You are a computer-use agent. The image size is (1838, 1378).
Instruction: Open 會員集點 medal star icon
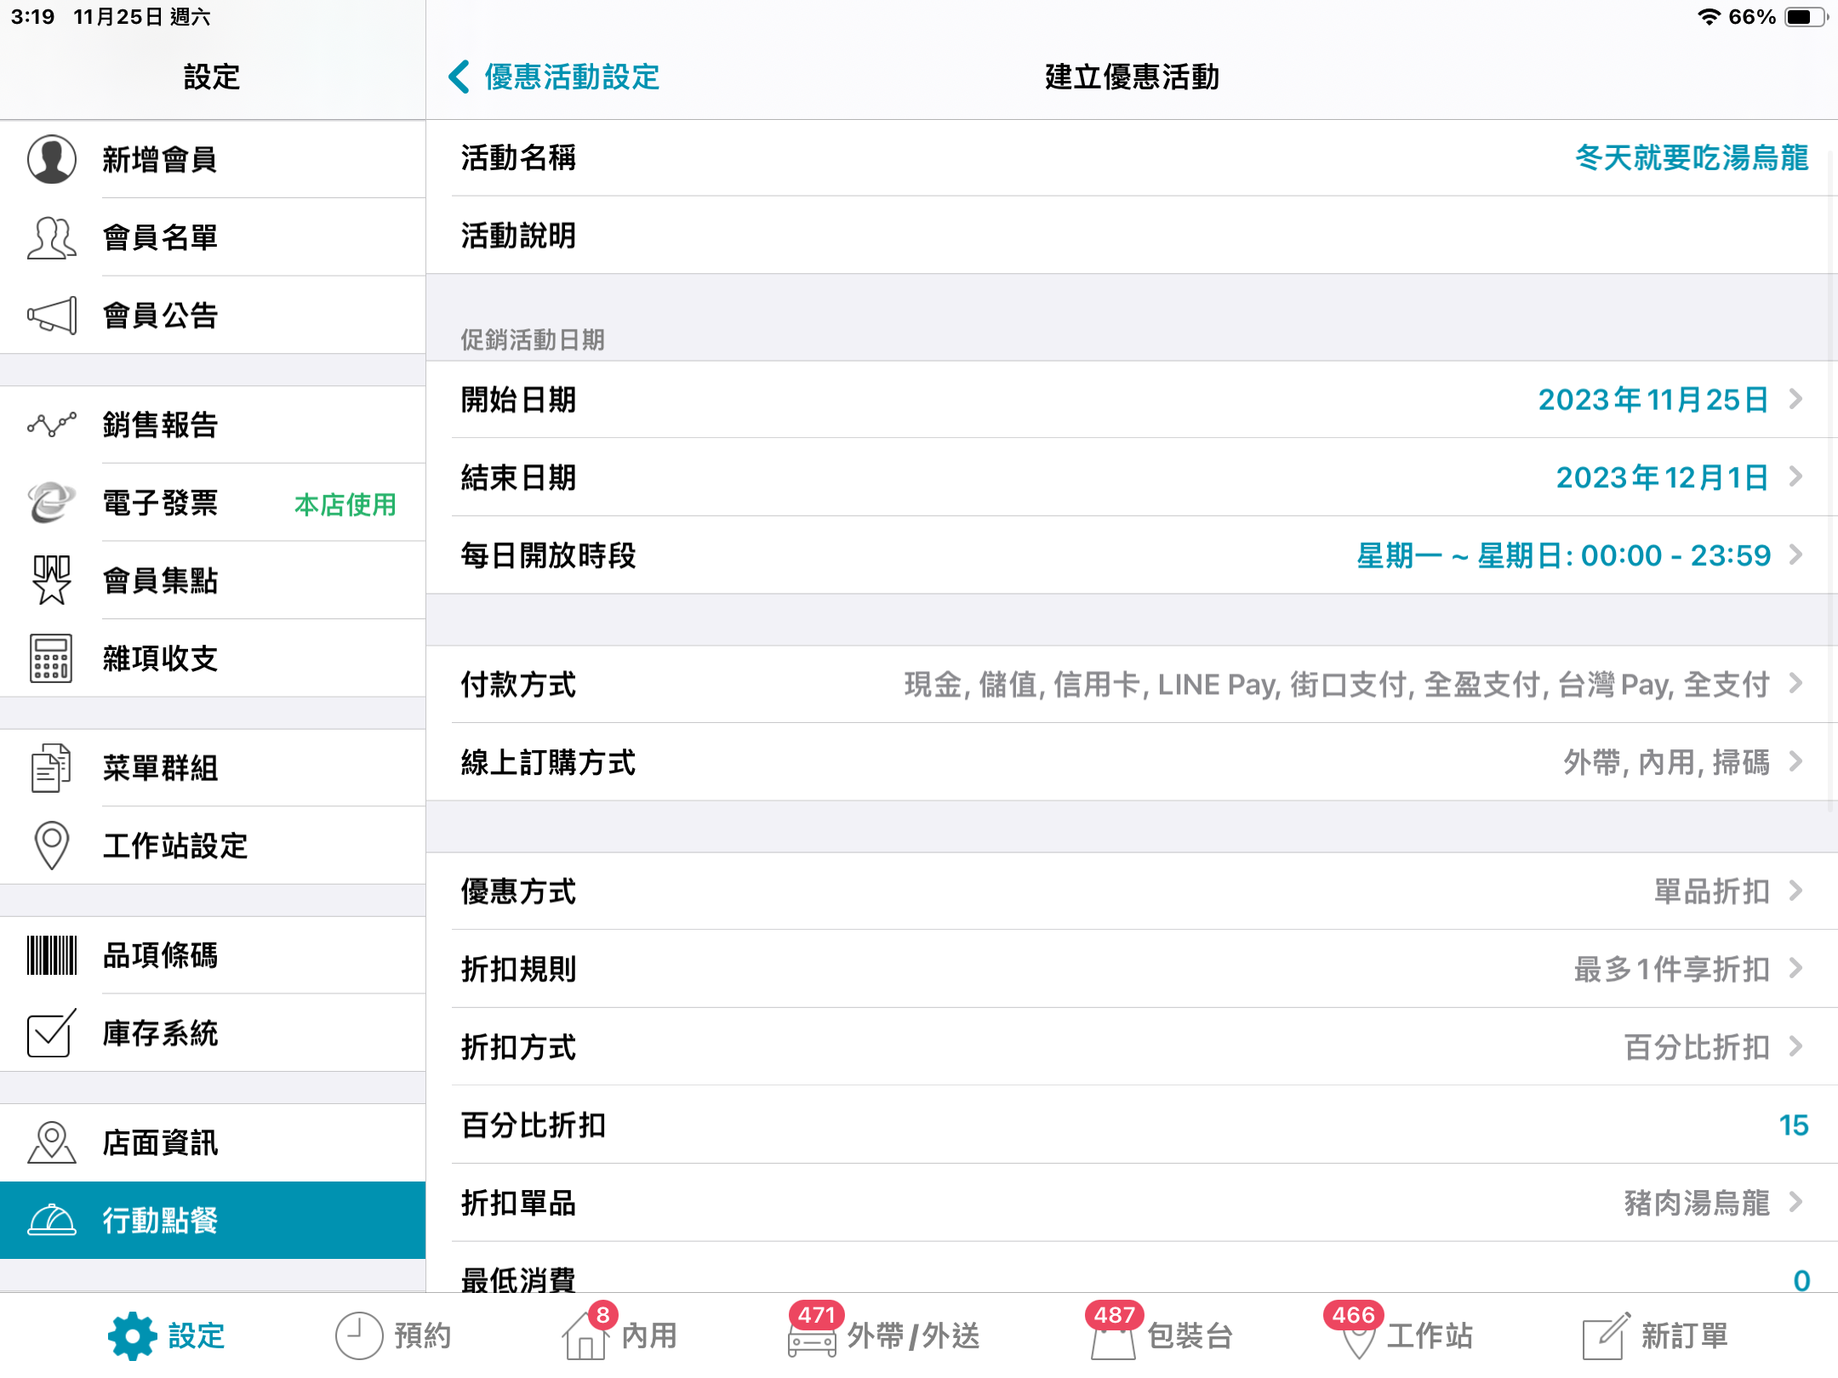pos(52,580)
